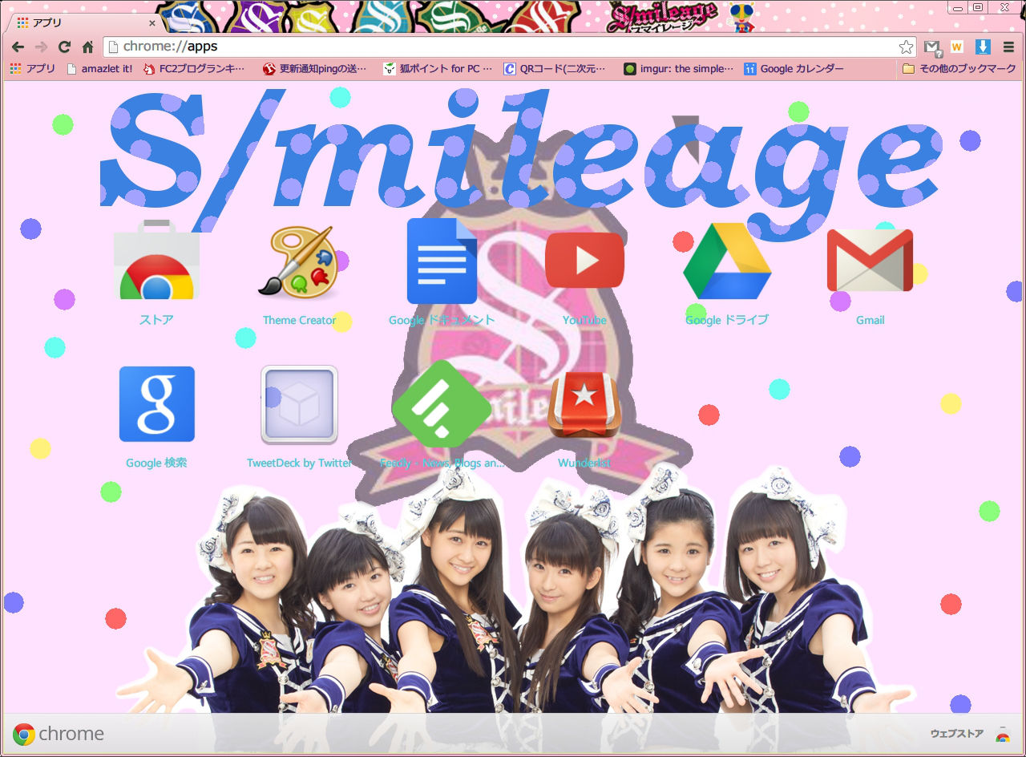Open the Google Docs app icon
Screen dimensions: 1026x757
pos(442,261)
